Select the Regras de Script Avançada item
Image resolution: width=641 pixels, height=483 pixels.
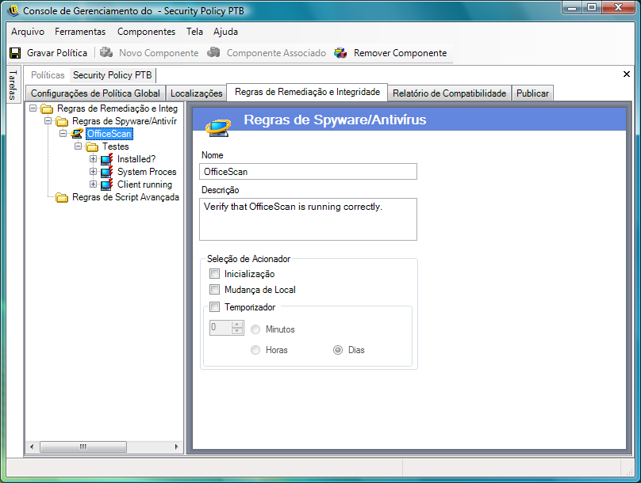tap(125, 197)
